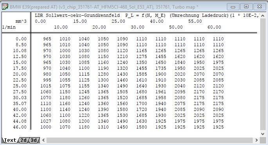Select cell value 1350
The width and height of the screenshot is (268, 145).
(x=142, y=62)
